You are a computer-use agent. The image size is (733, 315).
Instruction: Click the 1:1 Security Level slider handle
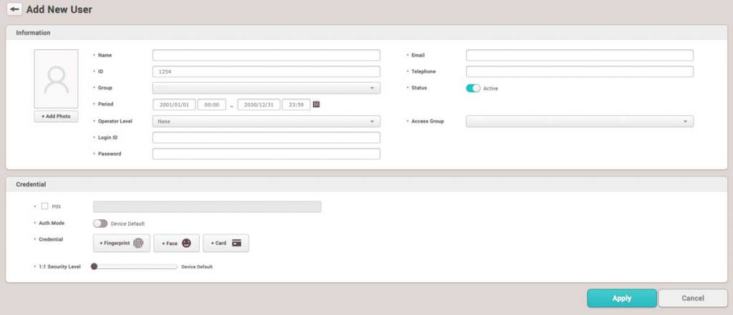click(94, 266)
